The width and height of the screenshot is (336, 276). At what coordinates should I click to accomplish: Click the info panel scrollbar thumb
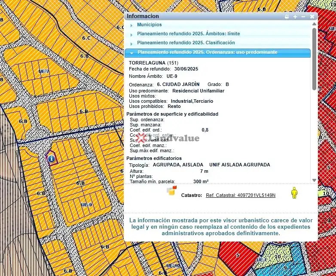[x=314, y=59]
